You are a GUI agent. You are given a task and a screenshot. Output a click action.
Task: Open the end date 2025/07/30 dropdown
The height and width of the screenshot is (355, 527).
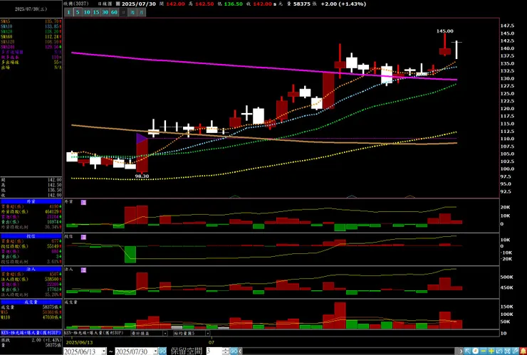[156, 351]
